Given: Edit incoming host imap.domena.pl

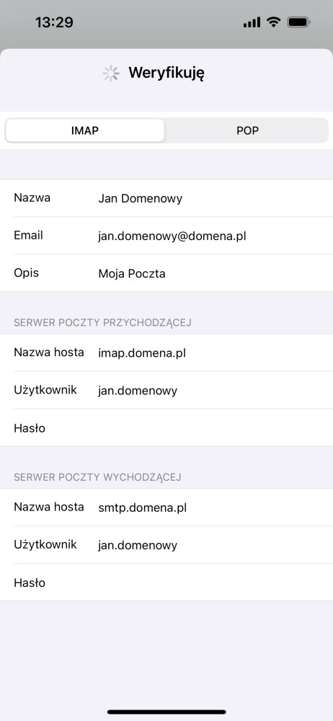Looking at the screenshot, I should (166, 353).
